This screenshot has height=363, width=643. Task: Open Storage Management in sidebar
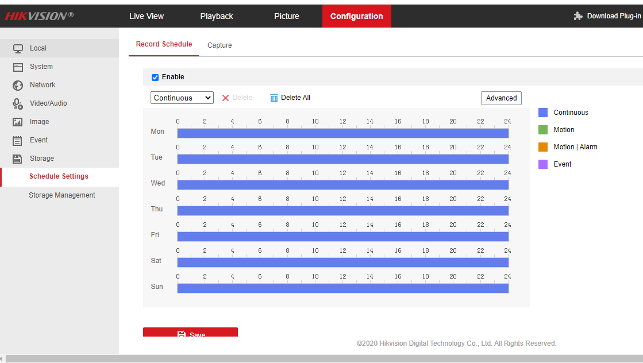[x=62, y=195]
